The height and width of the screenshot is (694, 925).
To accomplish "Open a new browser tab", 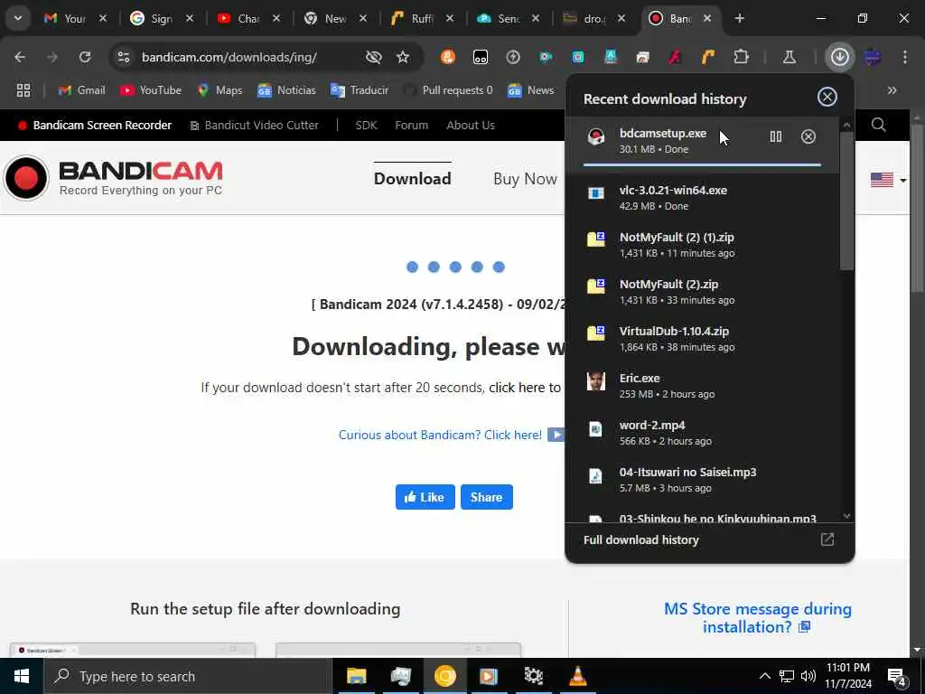I will click(x=739, y=18).
